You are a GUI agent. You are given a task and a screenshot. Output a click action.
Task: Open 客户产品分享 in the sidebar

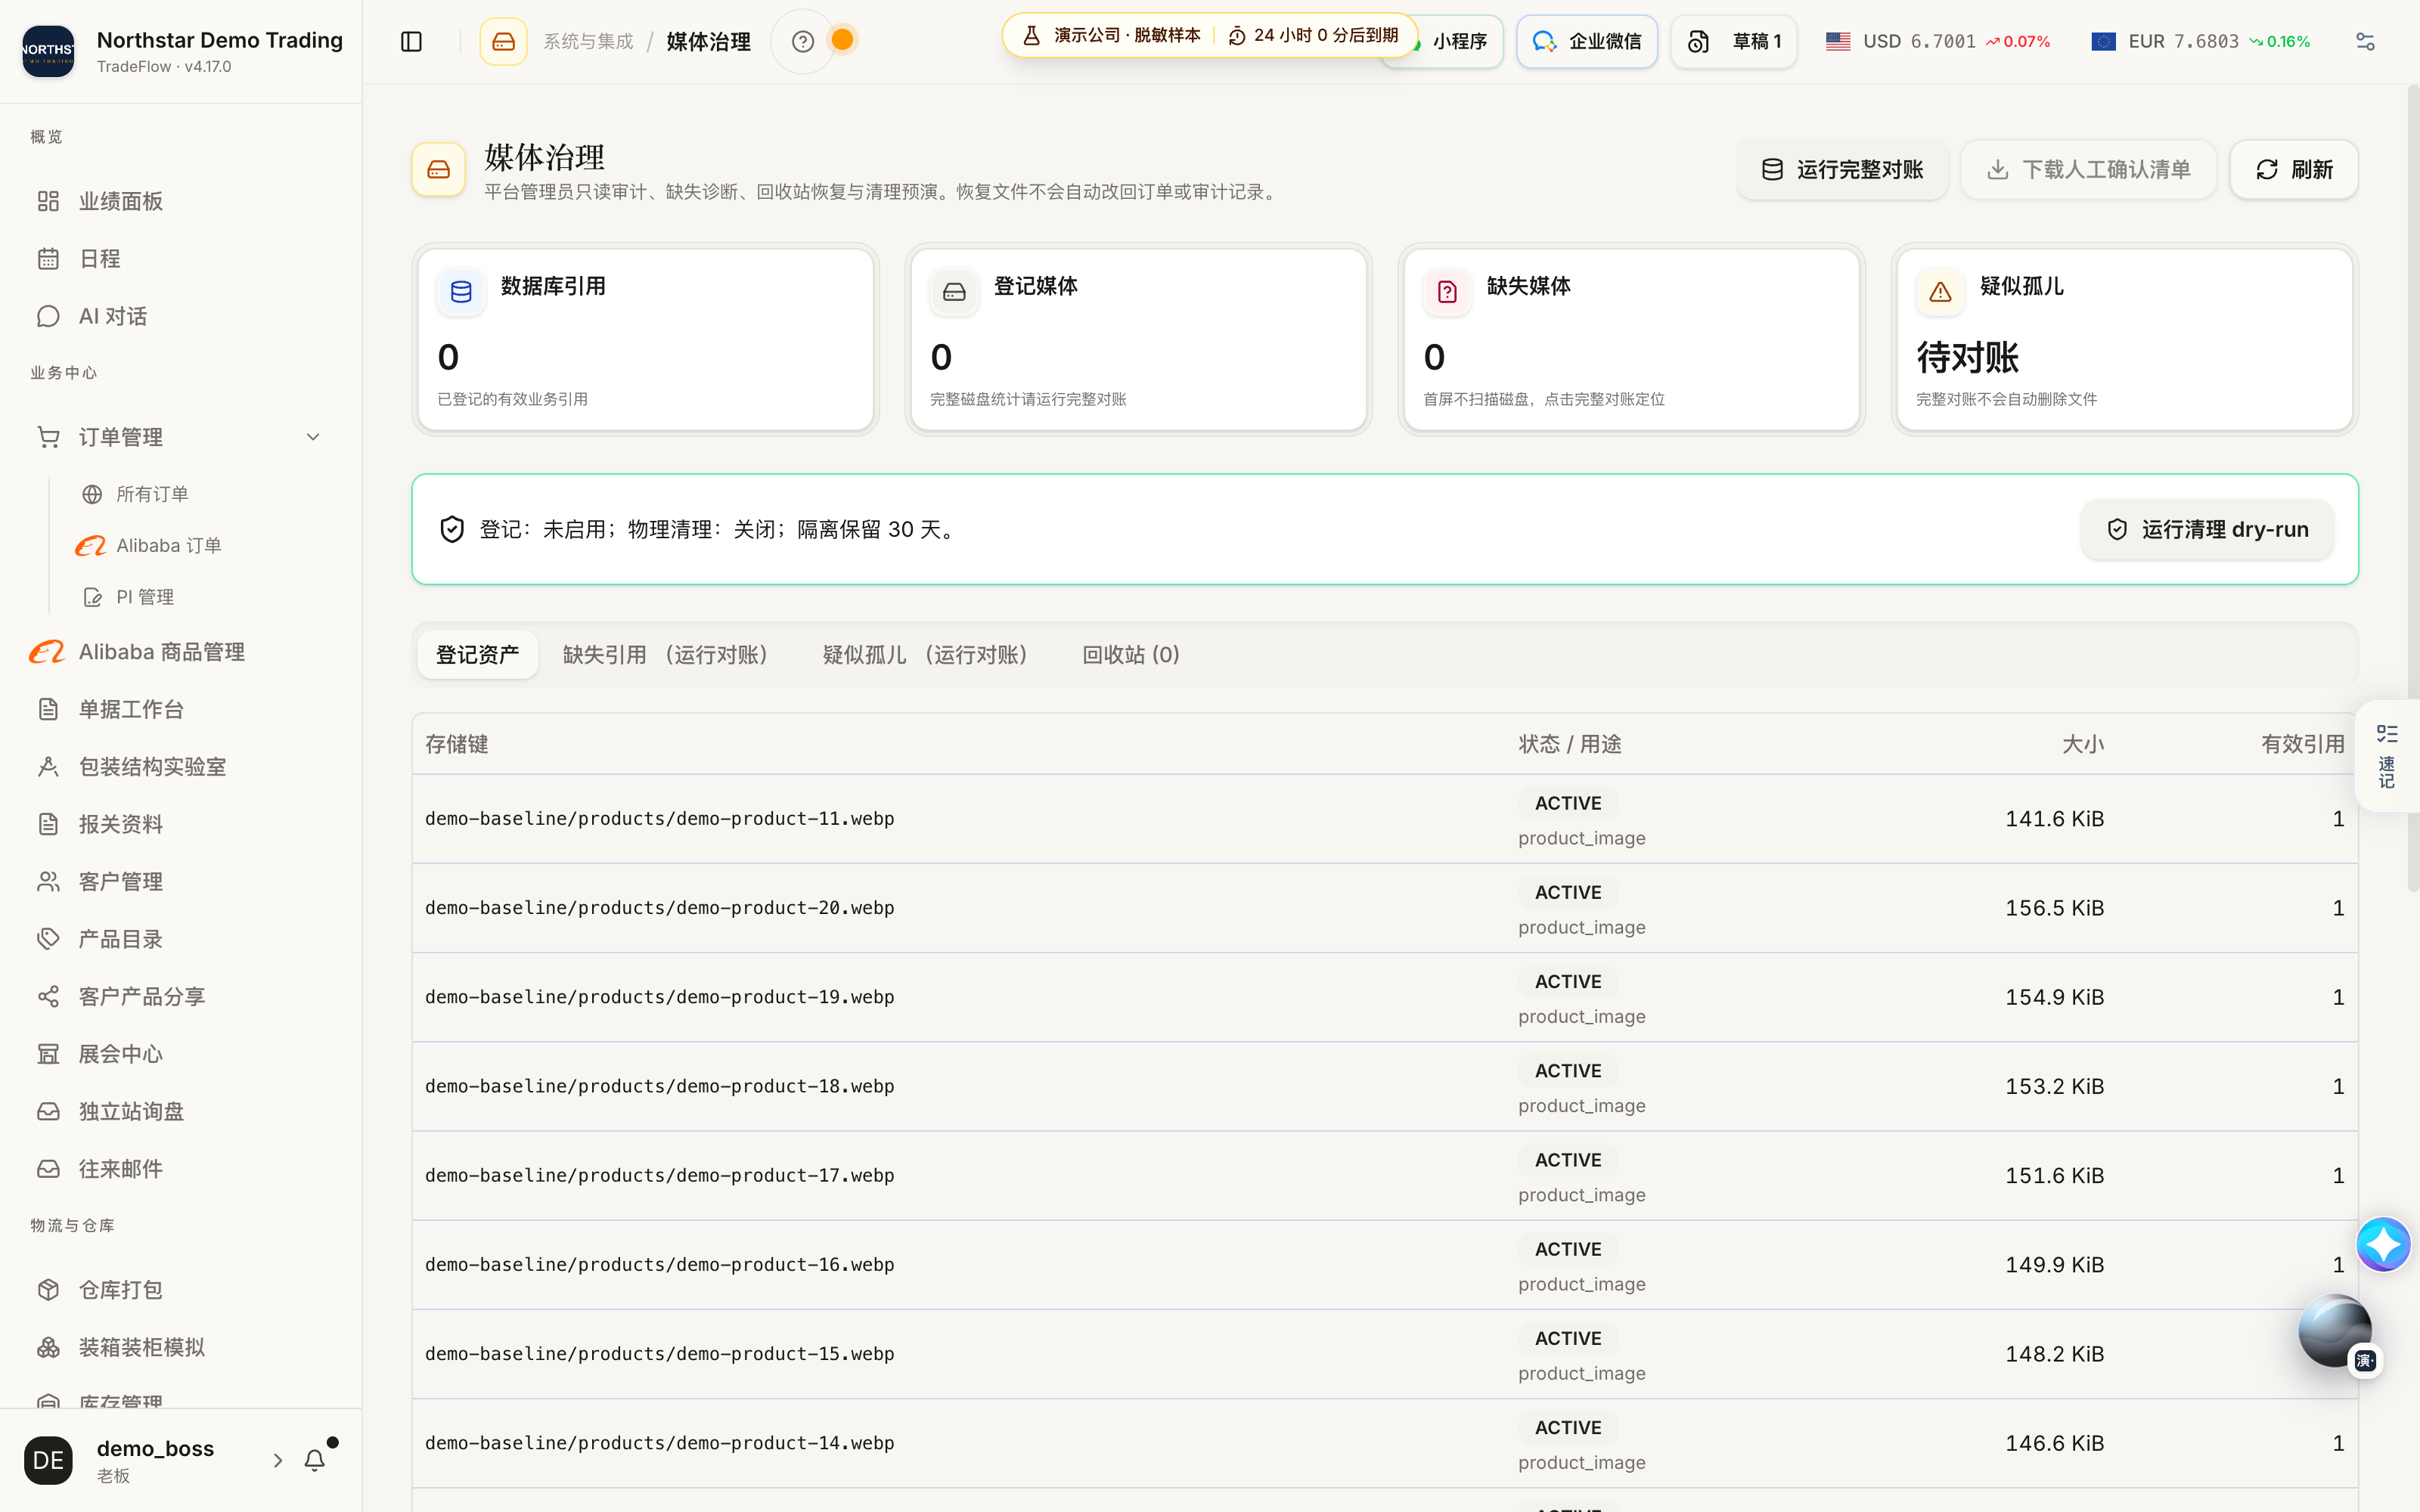click(180, 997)
